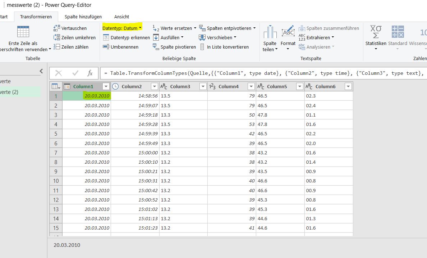Switch to the Spalte hinzufügen tab
The image size is (427, 258).
(83, 17)
